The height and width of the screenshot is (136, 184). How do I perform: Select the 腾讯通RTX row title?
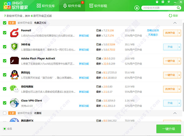tap(27, 120)
